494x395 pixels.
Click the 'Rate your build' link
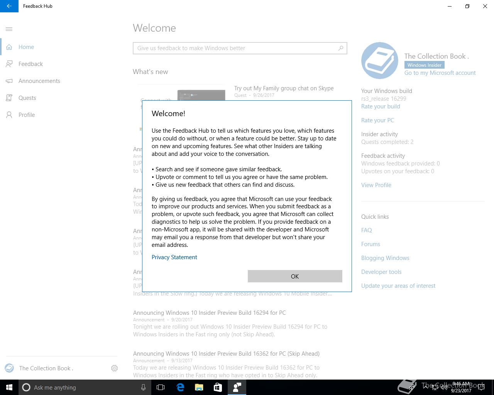(x=381, y=106)
